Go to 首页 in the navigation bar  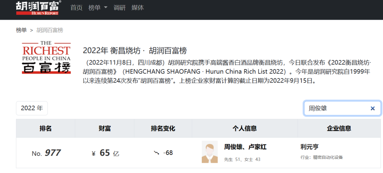(x=77, y=7)
